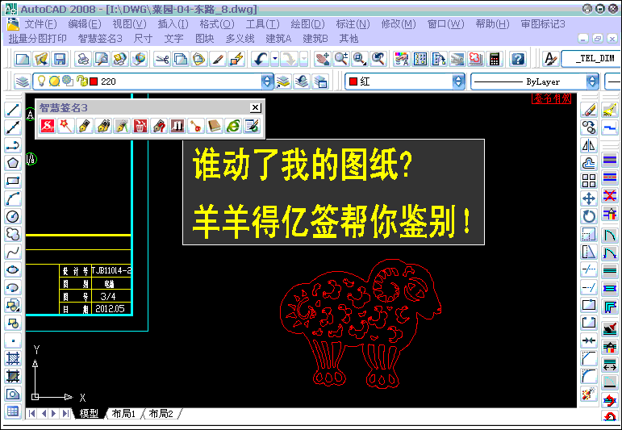Toggle layer 220 lock icon
This screenshot has height=430, width=622.
(x=81, y=81)
